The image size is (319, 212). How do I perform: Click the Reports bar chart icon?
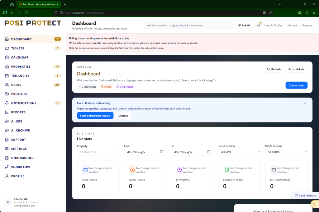pos(7,112)
